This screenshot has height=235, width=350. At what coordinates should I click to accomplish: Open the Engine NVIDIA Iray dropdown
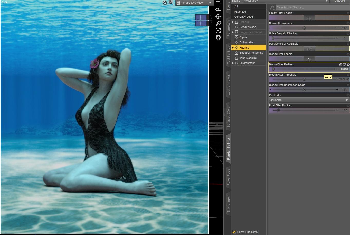(x=286, y=1)
